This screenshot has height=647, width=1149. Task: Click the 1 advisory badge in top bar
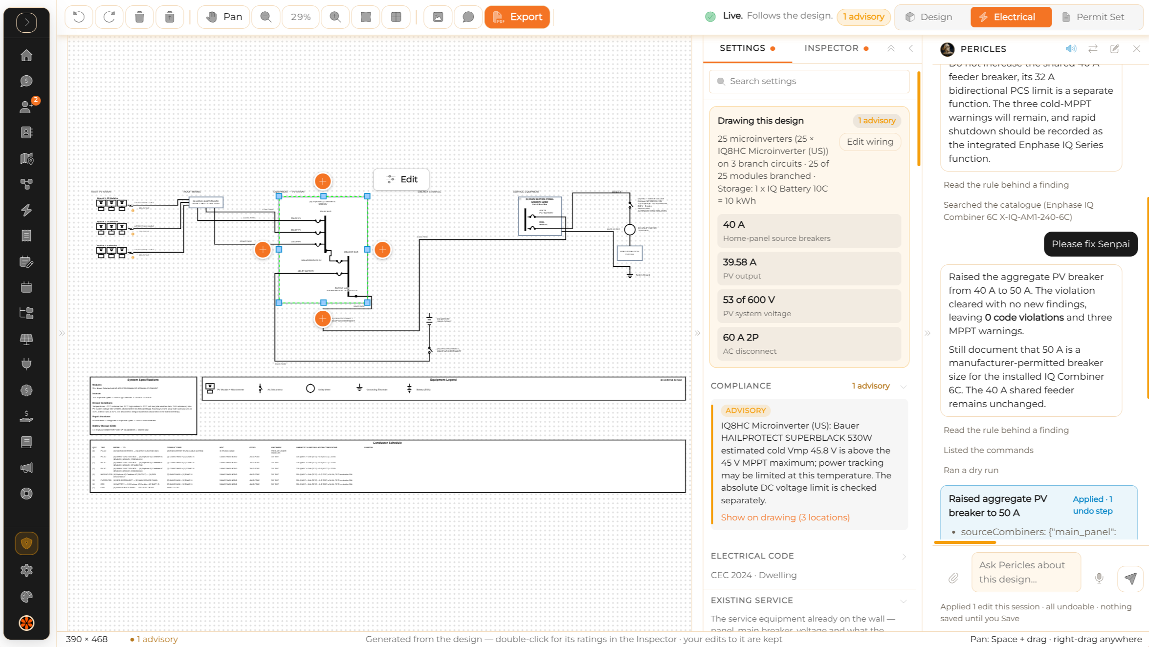coord(863,17)
